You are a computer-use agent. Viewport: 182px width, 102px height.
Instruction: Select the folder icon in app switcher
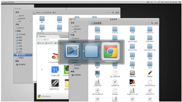pyautogui.click(x=91, y=52)
